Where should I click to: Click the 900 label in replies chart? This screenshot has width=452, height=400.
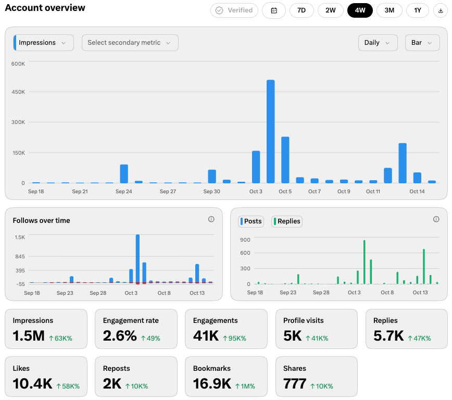click(x=245, y=240)
